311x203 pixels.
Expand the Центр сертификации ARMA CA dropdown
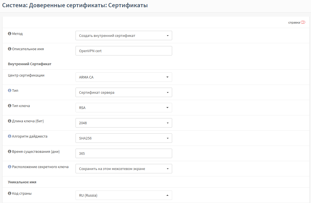click(x=124, y=77)
